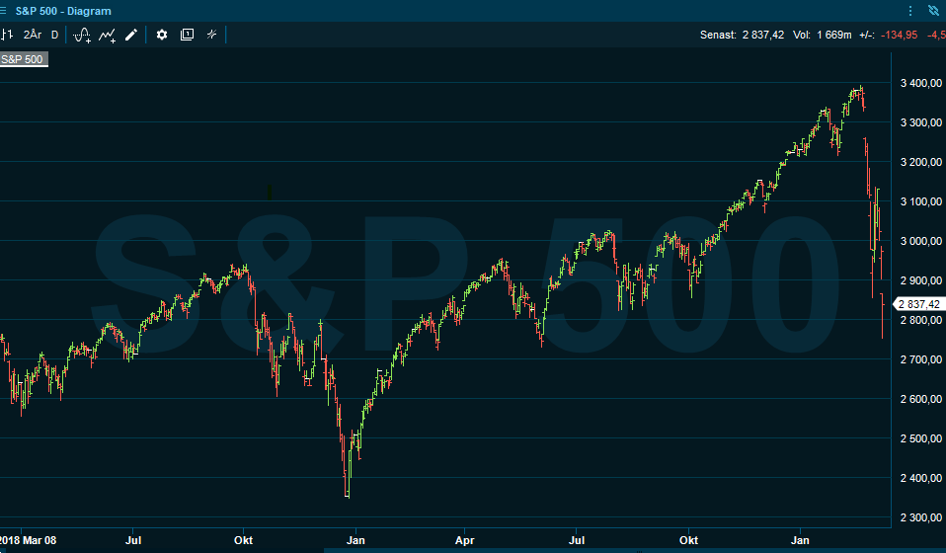Toggle the crosshair lines icon
The width and height of the screenshot is (946, 553).
(211, 35)
